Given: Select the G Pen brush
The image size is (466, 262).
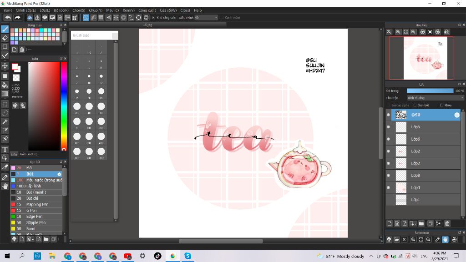Looking at the screenshot, I should point(36,210).
